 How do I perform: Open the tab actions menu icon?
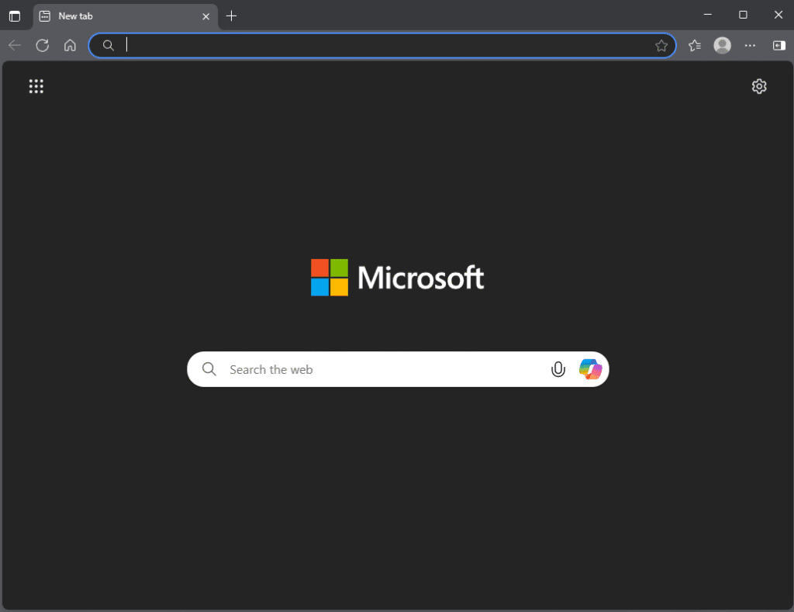coord(15,16)
